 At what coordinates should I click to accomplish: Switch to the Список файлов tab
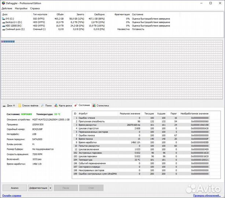[x=28, y=106]
